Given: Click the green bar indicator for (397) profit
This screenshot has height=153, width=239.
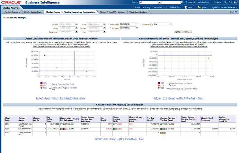Looking at the screenshot, I should (x=115, y=124).
